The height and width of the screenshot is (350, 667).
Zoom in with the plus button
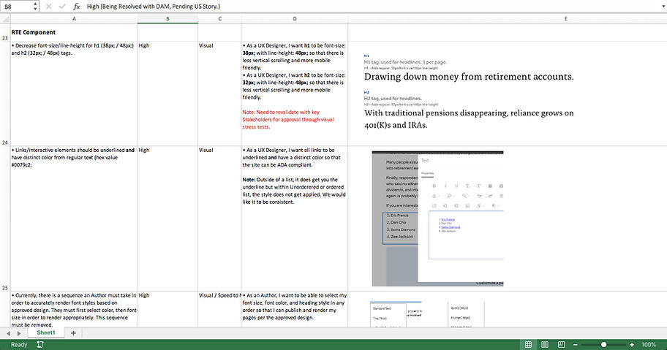point(632,344)
